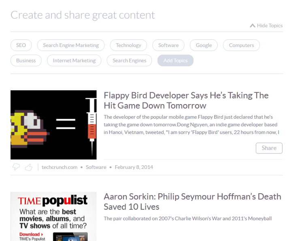The height and width of the screenshot is (241, 308).
Task: Collapse topics with the chevron icon
Action: [252, 26]
